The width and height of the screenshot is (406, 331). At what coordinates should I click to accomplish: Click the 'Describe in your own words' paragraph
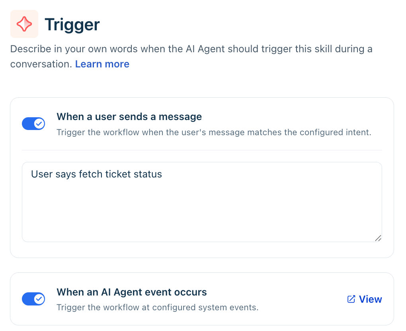(x=191, y=56)
